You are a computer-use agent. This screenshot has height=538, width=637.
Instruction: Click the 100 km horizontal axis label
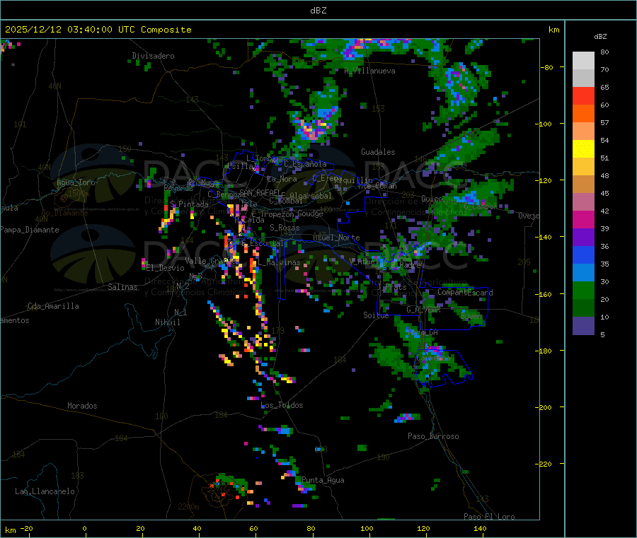click(367, 528)
